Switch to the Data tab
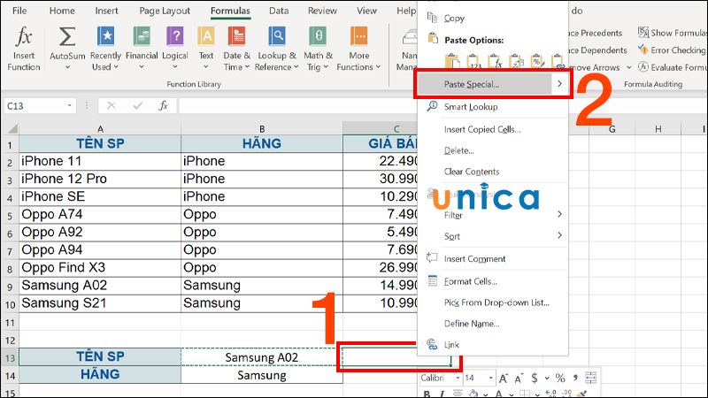 (279, 11)
